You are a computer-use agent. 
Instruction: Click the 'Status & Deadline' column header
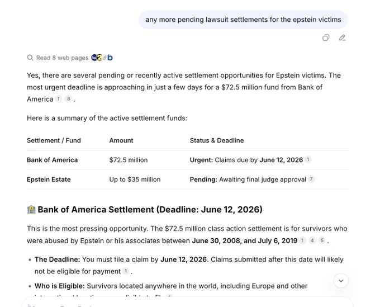[217, 140]
